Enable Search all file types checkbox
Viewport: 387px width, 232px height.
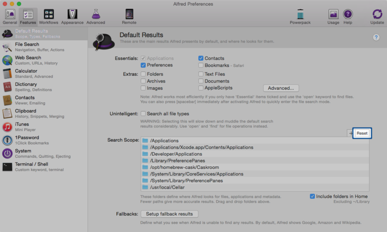point(143,114)
